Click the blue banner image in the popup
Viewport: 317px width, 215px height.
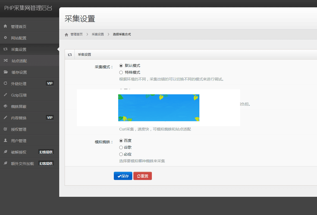159,108
